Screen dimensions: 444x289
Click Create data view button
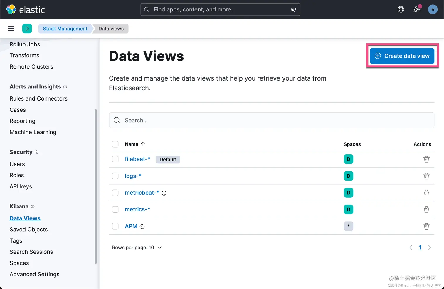pyautogui.click(x=402, y=56)
